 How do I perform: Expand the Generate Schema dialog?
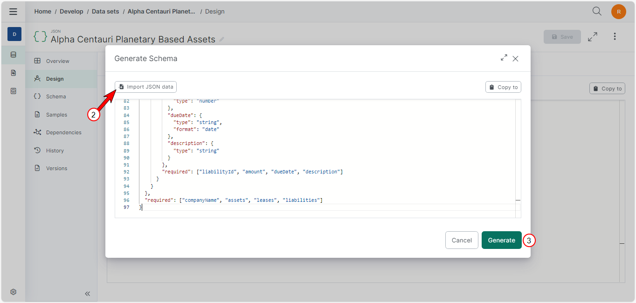point(504,58)
